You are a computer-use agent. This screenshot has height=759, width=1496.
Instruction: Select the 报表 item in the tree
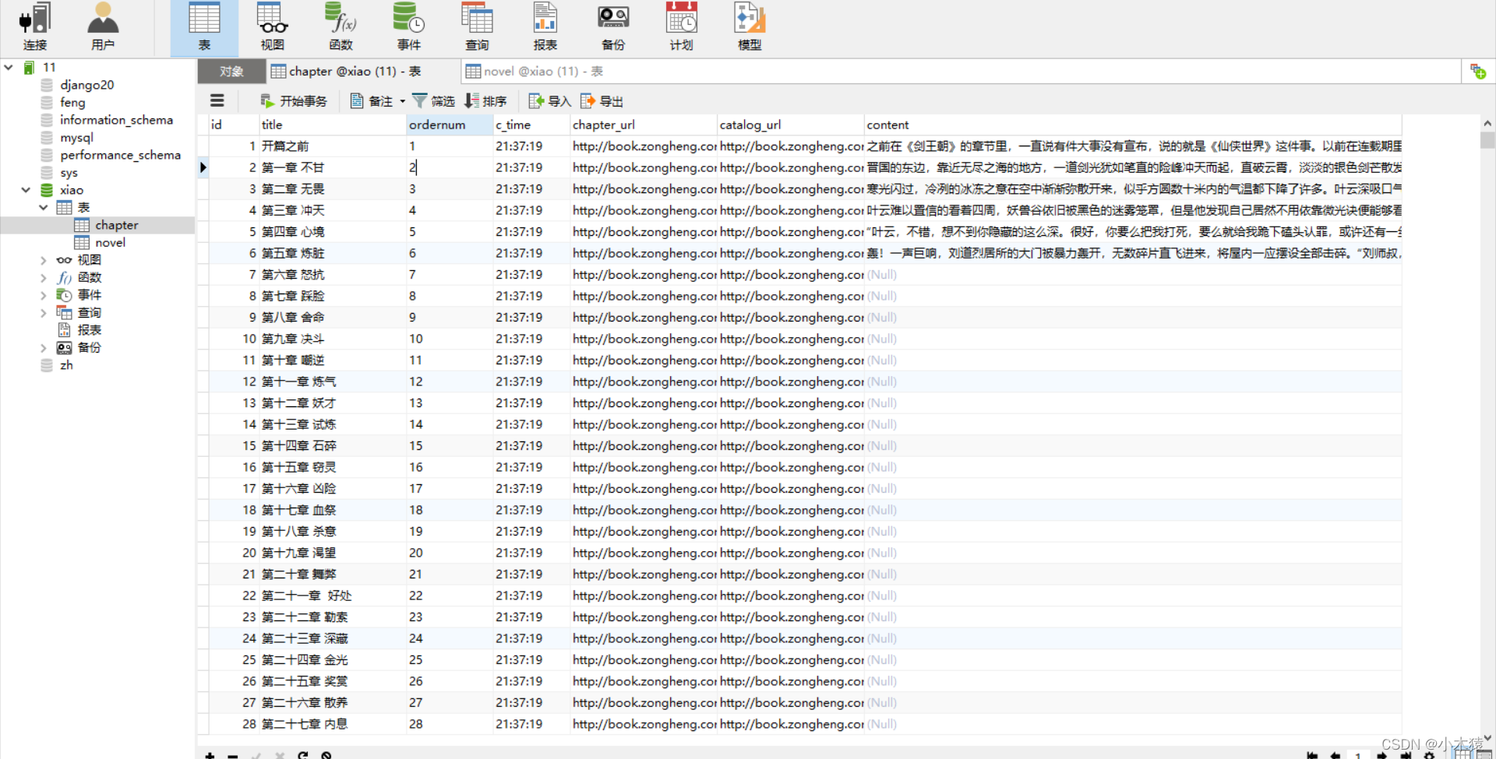tap(89, 330)
